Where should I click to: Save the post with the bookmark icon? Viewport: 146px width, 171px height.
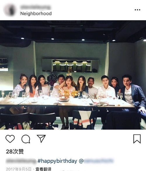click(x=137, y=139)
